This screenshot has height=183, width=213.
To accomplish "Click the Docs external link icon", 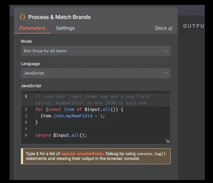I will coord(170,28).
